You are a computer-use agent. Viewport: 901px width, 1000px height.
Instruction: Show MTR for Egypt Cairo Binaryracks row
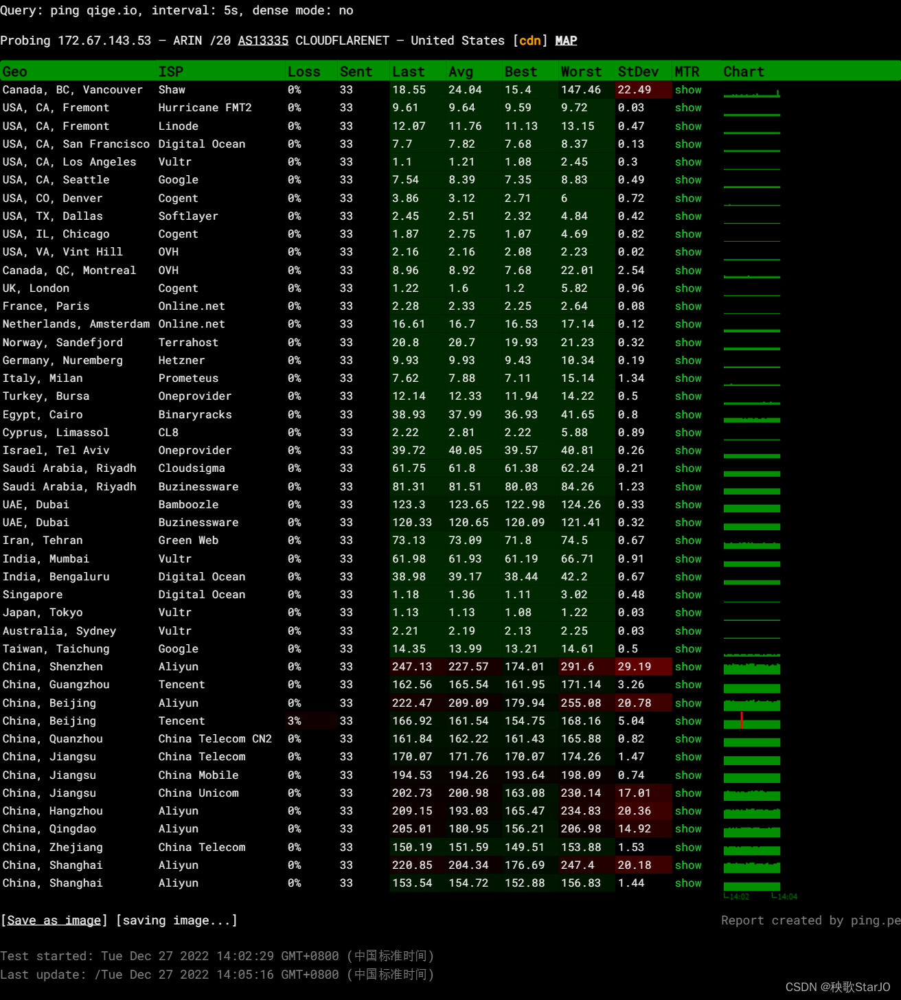pos(688,415)
